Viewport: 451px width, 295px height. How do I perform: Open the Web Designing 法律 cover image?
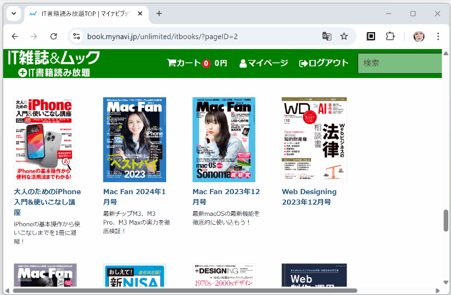point(314,140)
